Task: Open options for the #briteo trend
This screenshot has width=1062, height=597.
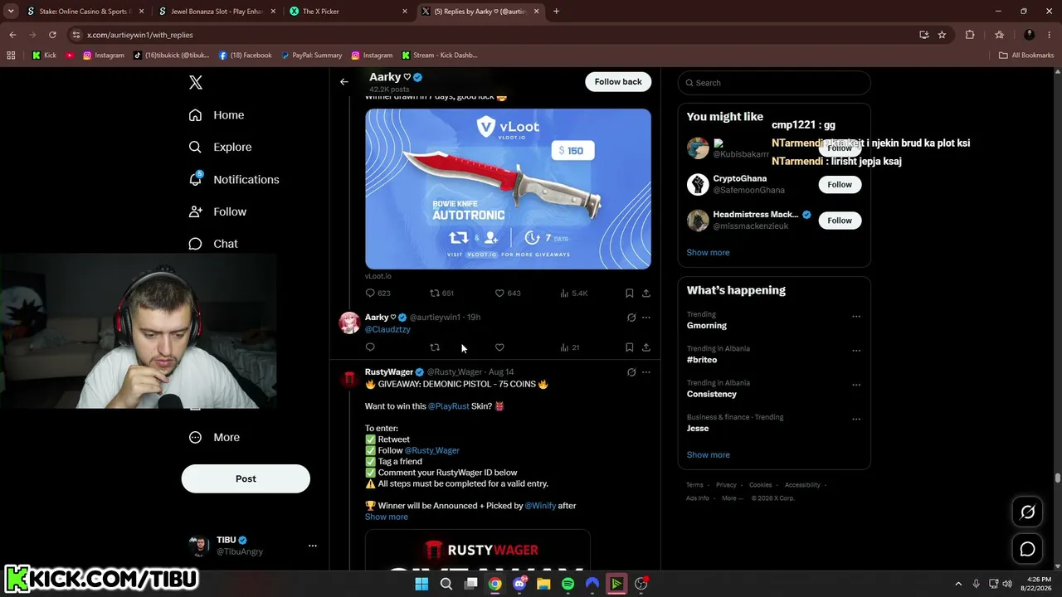Action: pos(856,351)
